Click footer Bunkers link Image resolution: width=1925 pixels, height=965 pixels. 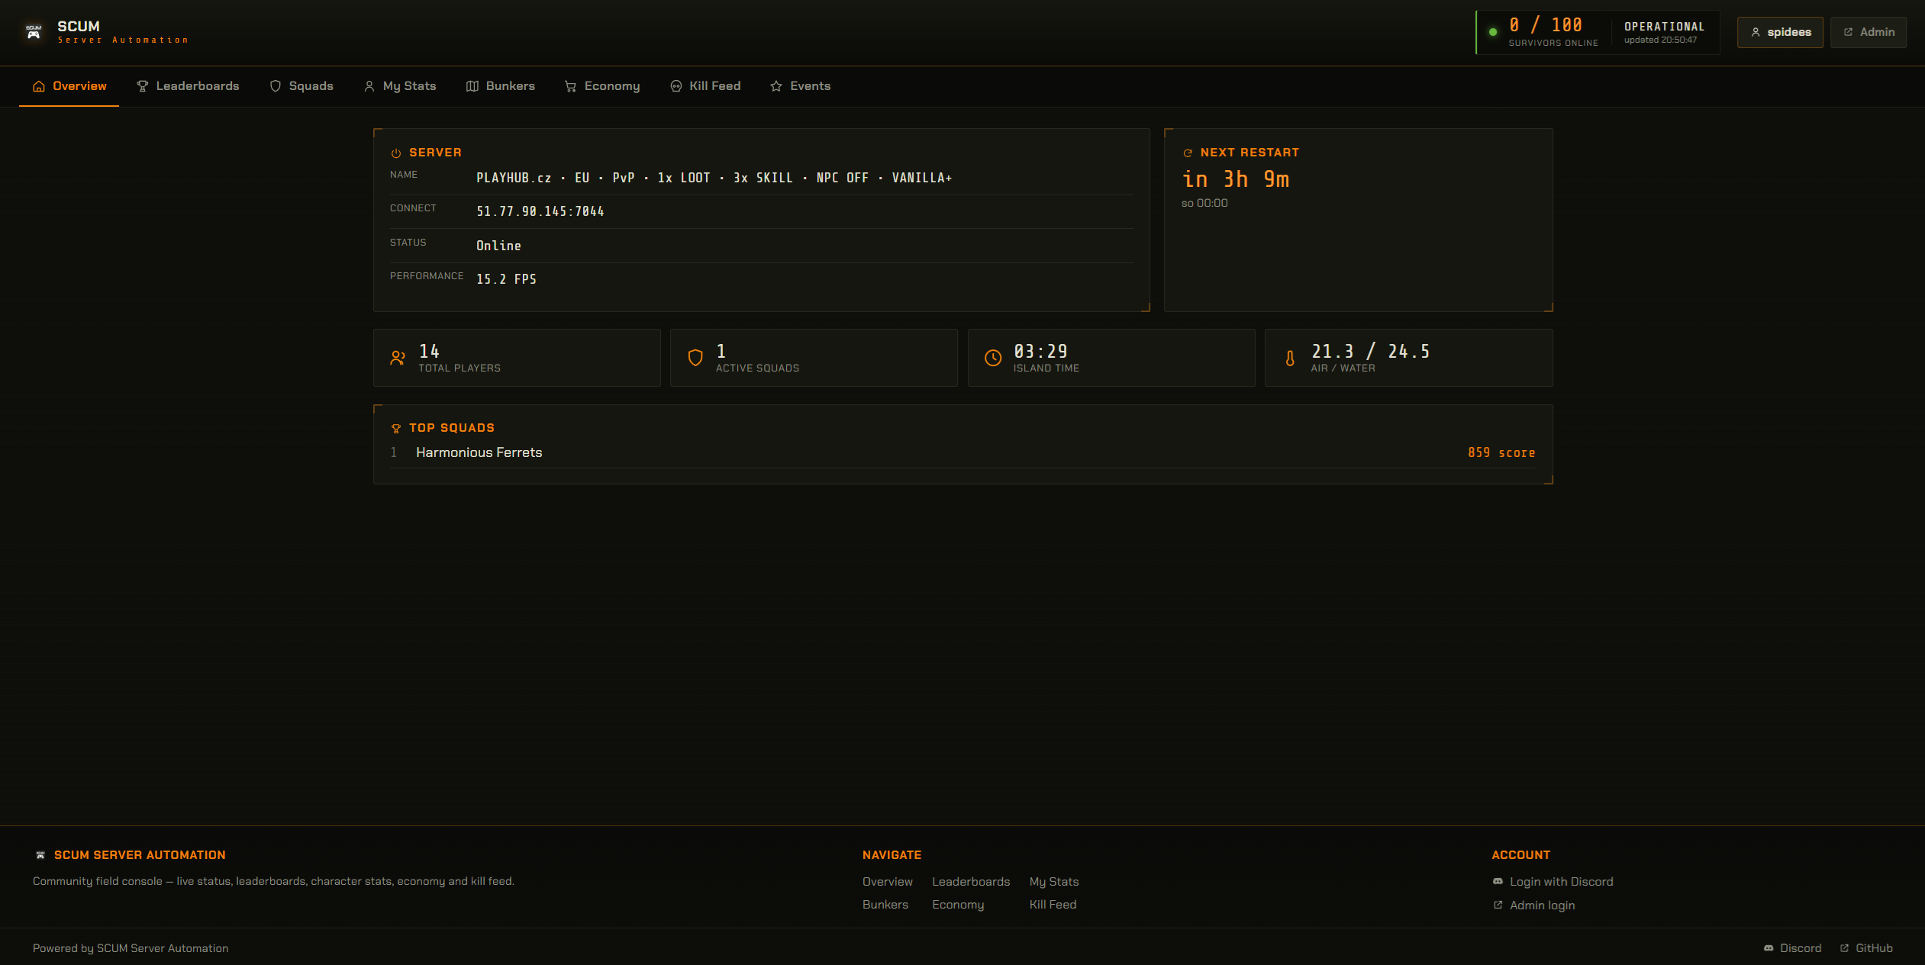click(x=885, y=905)
